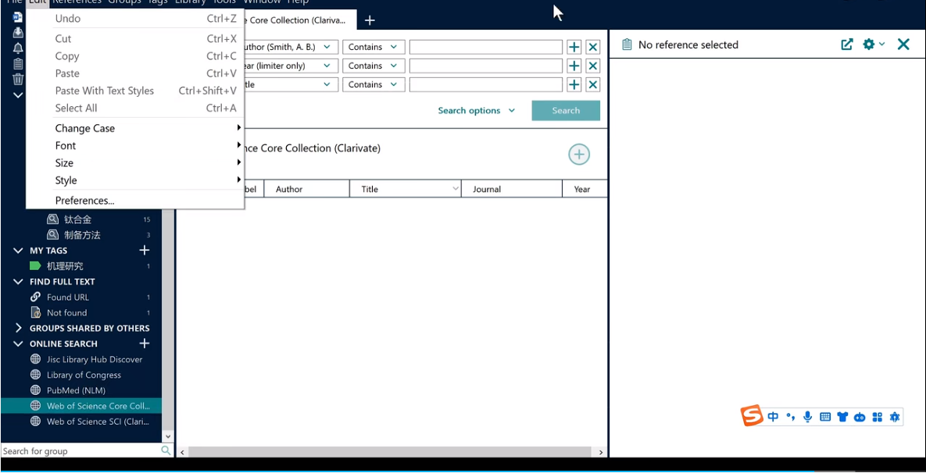Screen dimensions: 926x473
Task: Click the globe icon beside Library of Congress
Action: click(35, 375)
